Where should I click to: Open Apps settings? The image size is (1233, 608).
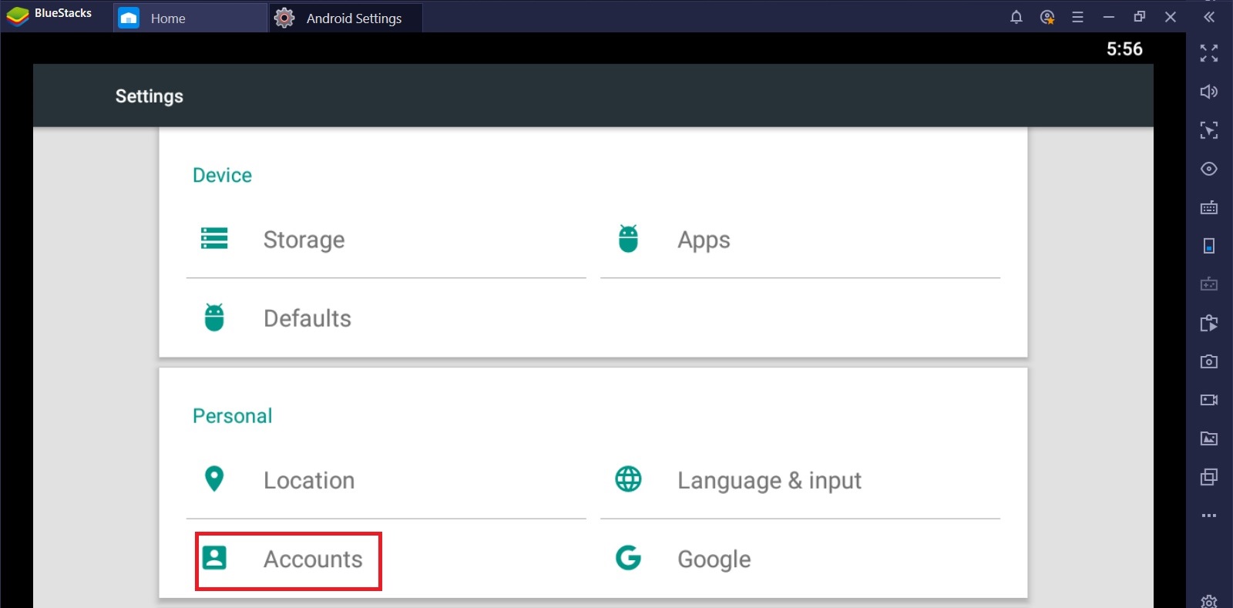pyautogui.click(x=800, y=240)
